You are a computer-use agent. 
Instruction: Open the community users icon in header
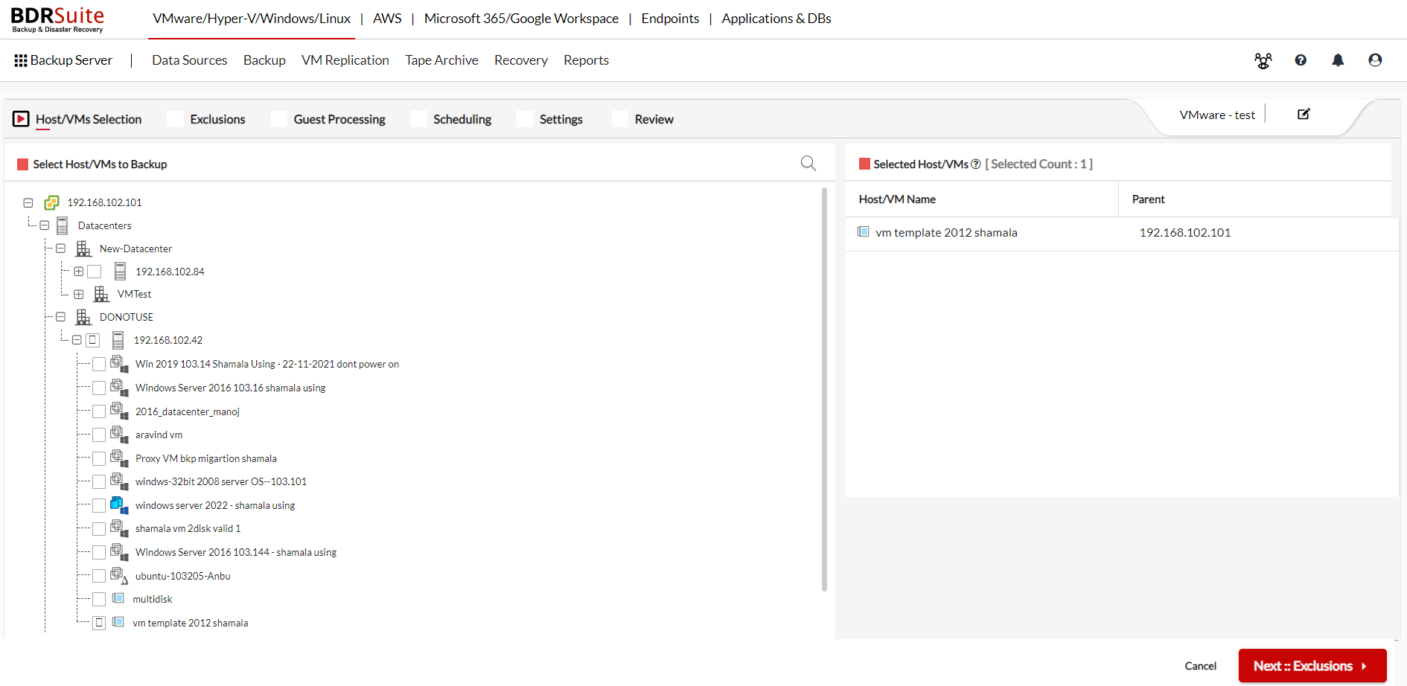(x=1263, y=60)
